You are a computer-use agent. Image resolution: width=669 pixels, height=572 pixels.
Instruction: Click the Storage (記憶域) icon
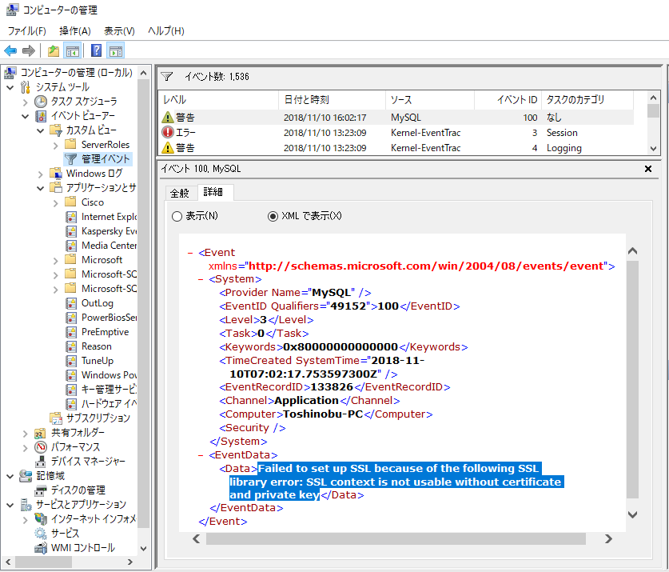[x=26, y=476]
